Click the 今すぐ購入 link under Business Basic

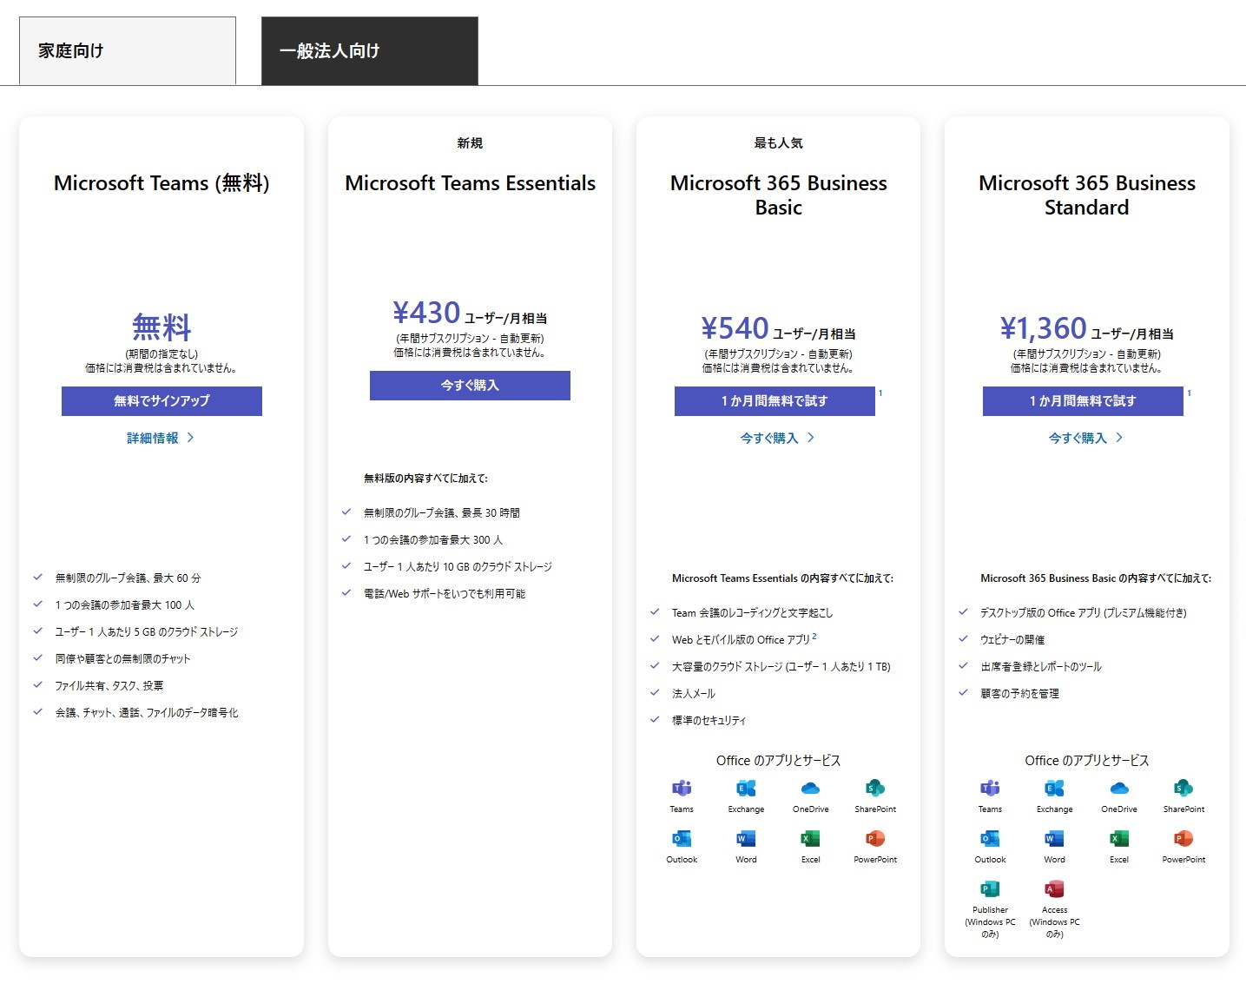point(777,438)
